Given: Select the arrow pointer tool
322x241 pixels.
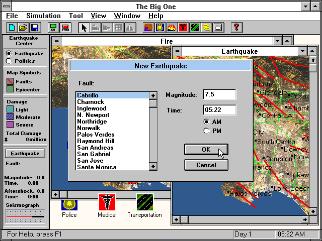Looking at the screenshot, I should click(x=85, y=28).
